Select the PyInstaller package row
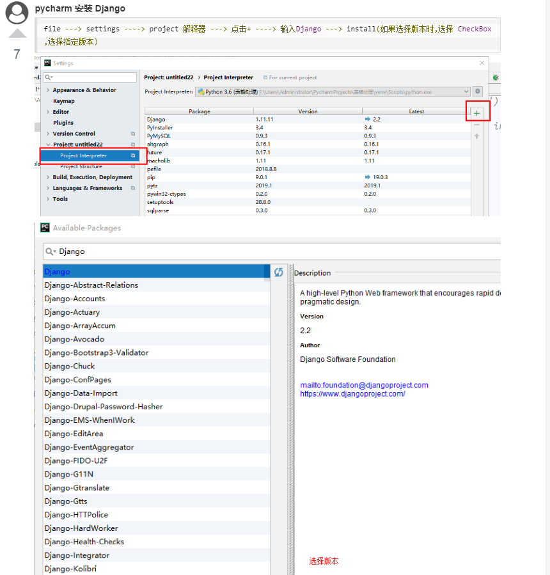The height and width of the screenshot is (575, 550). point(308,128)
